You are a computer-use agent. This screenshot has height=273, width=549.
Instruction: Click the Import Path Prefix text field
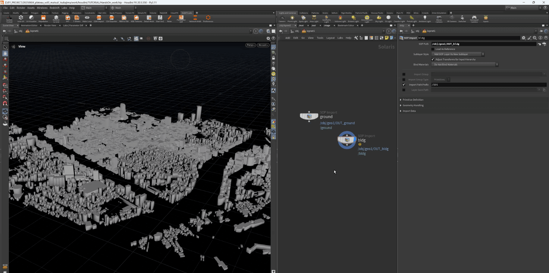click(485, 85)
